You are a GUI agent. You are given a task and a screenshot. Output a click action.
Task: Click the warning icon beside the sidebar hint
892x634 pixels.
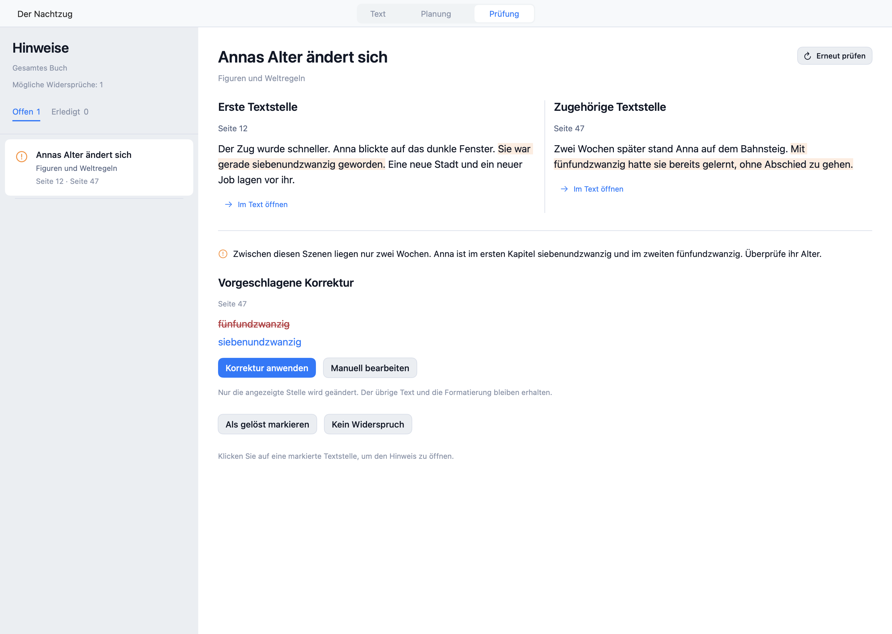point(21,157)
